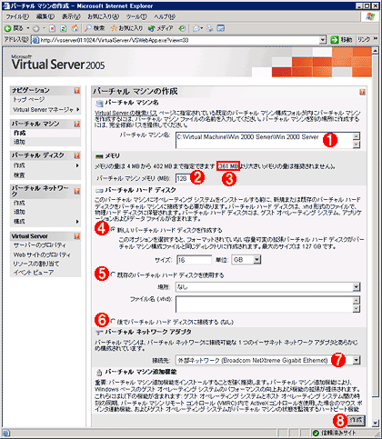Click help icon beside バーチャル マシンの作成 heading

tap(362, 92)
